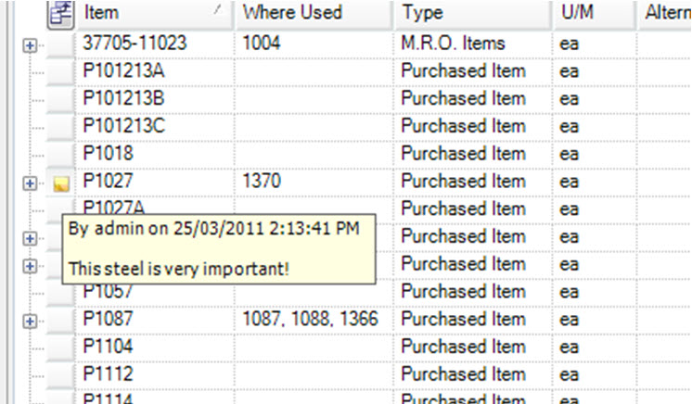Sort by the Type column header
This screenshot has height=404, width=692.
point(423,13)
